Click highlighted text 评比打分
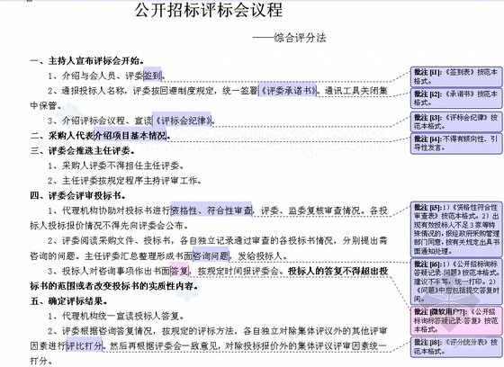 click(85, 345)
